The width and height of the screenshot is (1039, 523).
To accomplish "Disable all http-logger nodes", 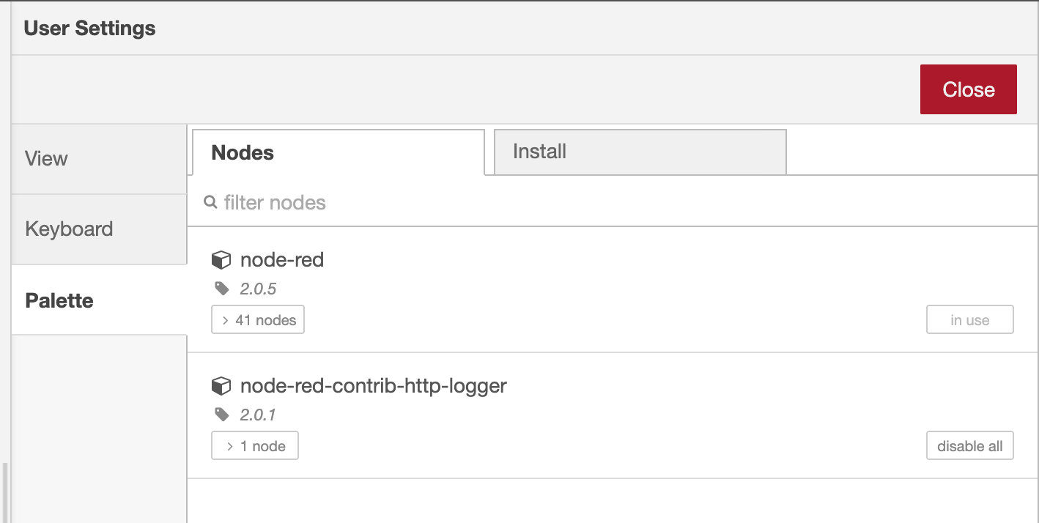I will (969, 446).
